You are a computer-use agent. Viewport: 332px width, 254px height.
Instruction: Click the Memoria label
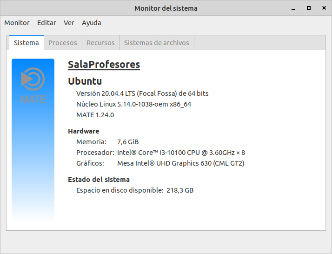pyautogui.click(x=91, y=142)
